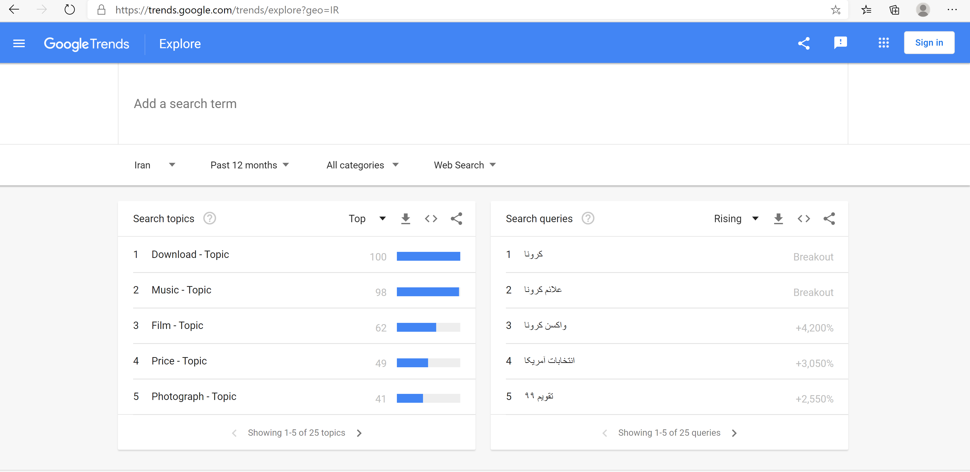
Task: Open the All categories dropdown
Action: pos(362,165)
